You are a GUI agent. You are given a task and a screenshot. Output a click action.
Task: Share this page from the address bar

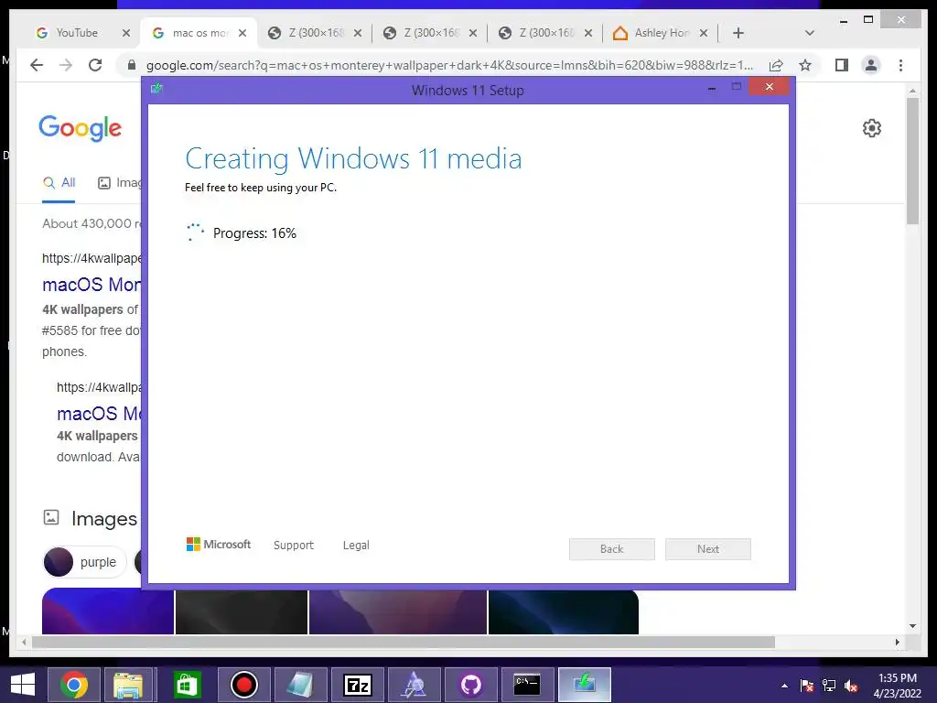tap(776, 65)
